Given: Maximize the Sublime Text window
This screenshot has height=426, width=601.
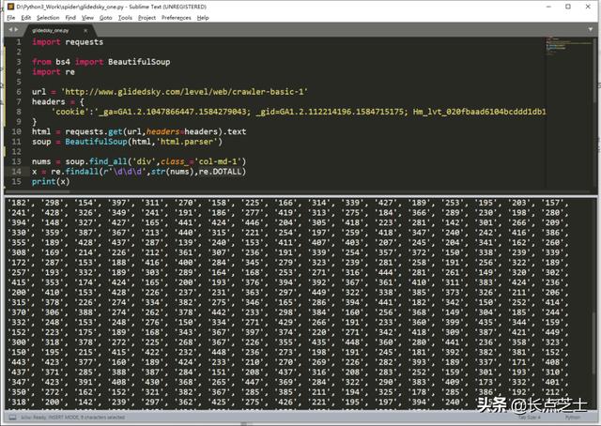Looking at the screenshot, I should pyautogui.click(x=568, y=7).
